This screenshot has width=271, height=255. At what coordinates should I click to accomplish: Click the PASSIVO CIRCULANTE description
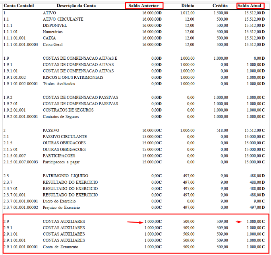click(x=65, y=137)
